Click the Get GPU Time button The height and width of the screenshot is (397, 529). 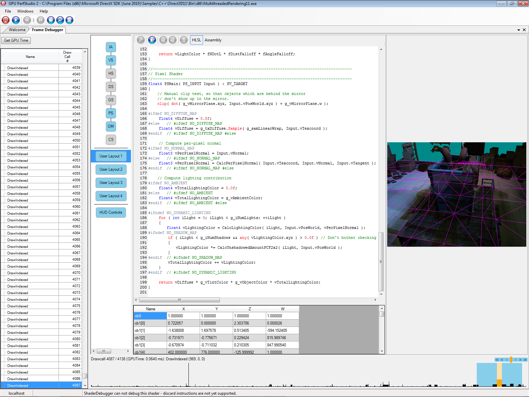16,40
